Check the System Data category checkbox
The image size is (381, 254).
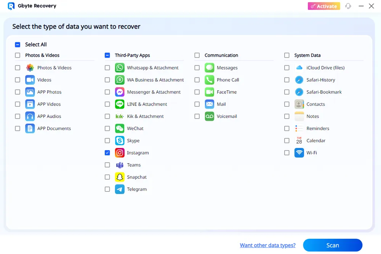(x=287, y=55)
